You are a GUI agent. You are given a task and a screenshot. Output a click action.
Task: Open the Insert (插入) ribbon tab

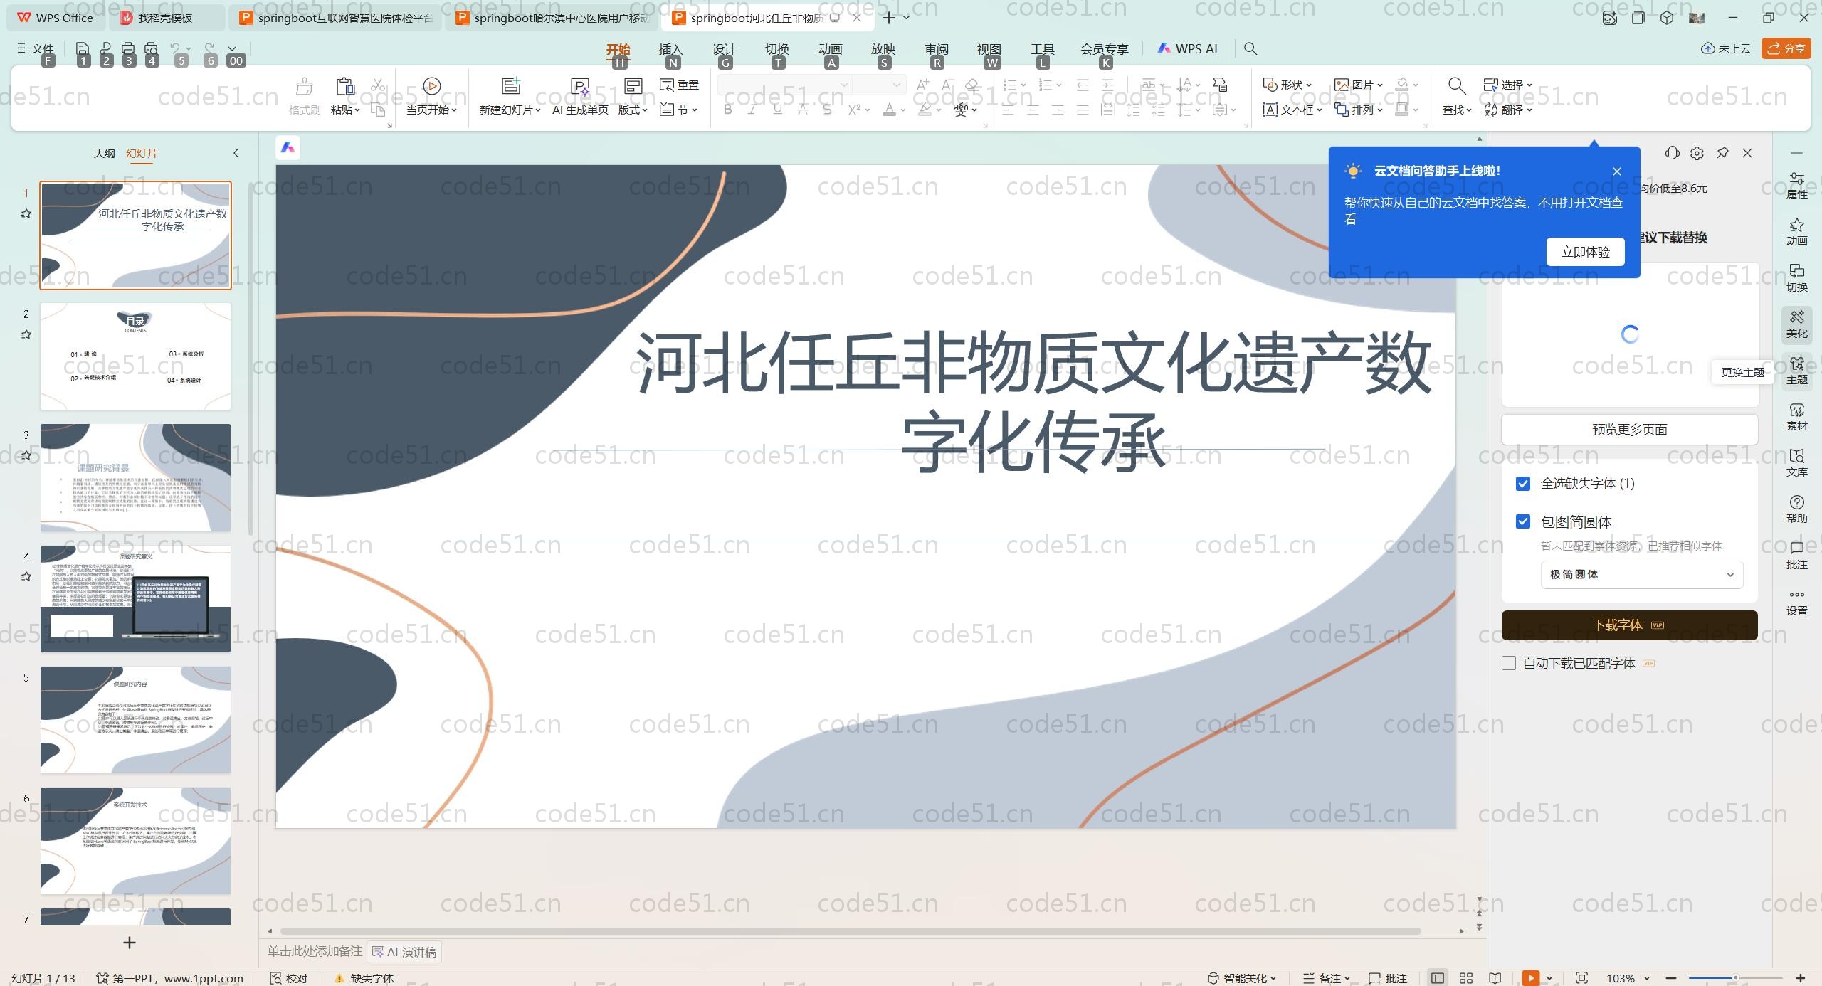(670, 49)
